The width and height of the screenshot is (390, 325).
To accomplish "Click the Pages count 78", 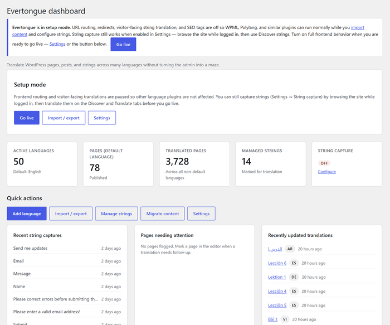I will click(x=95, y=168).
